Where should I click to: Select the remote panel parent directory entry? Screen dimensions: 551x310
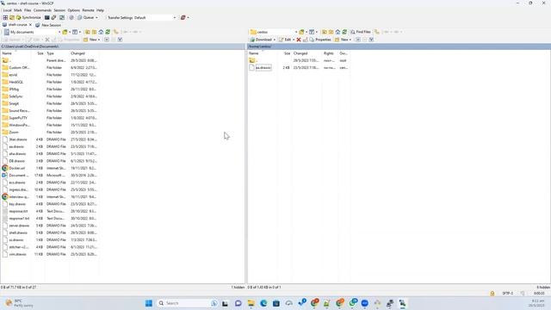(x=254, y=60)
